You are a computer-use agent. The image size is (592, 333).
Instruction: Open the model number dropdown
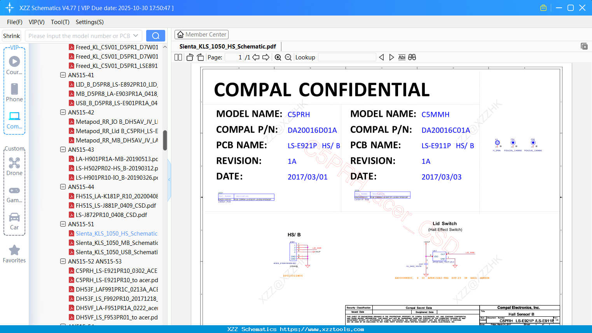[136, 36]
